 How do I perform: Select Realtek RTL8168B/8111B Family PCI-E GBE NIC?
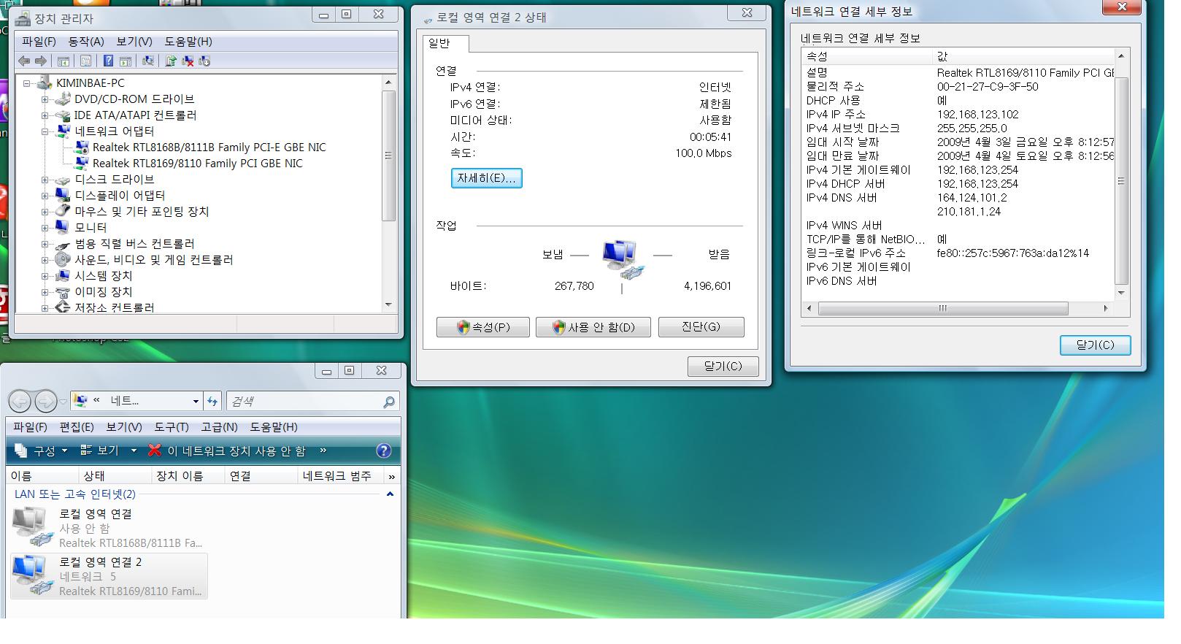point(209,147)
